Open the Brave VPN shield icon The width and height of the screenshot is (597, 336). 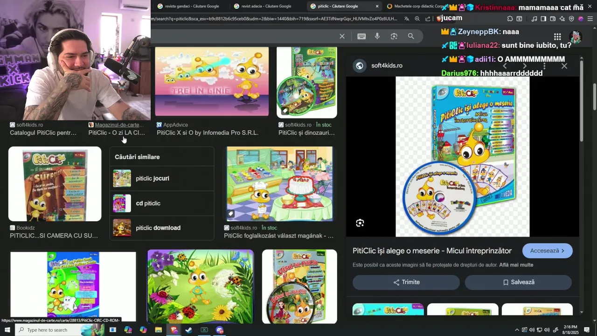coord(571,19)
